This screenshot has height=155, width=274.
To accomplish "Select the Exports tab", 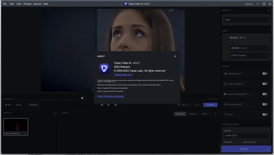I will pyautogui.click(x=204, y=114).
